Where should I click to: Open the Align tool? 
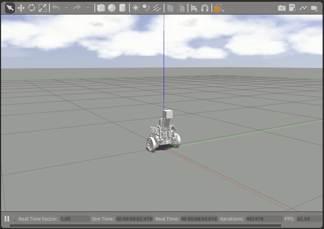pyautogui.click(x=194, y=8)
